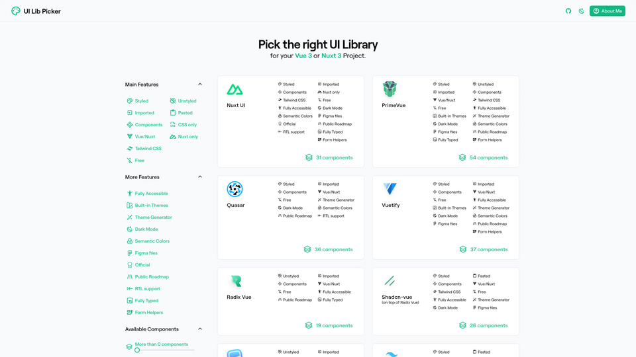The width and height of the screenshot is (636, 357).
Task: Click Official tag in Nuxt UI card
Action: [x=287, y=124]
